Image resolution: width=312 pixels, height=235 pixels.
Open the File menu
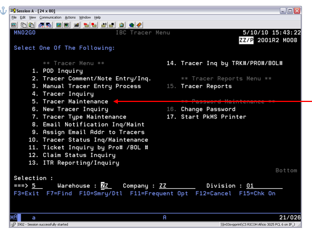(14, 18)
